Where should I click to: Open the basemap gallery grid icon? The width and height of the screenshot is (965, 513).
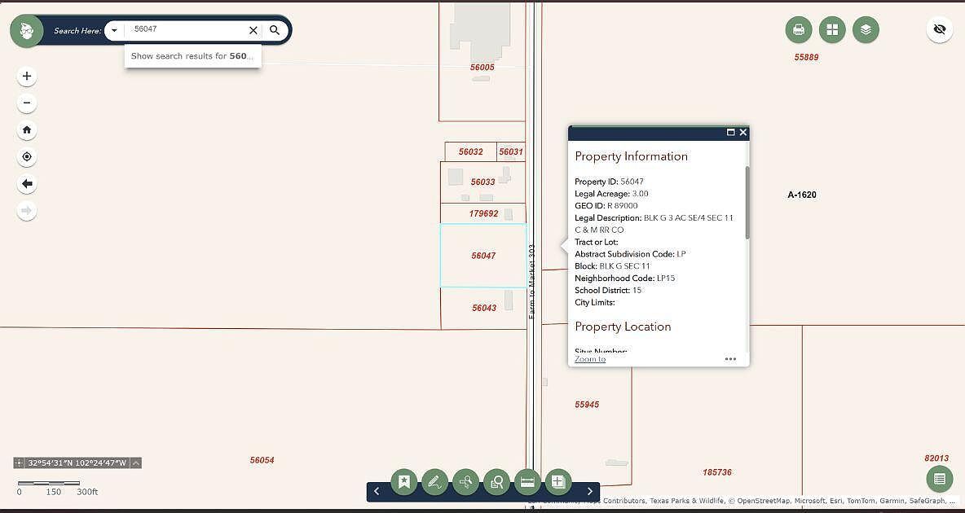click(x=832, y=29)
